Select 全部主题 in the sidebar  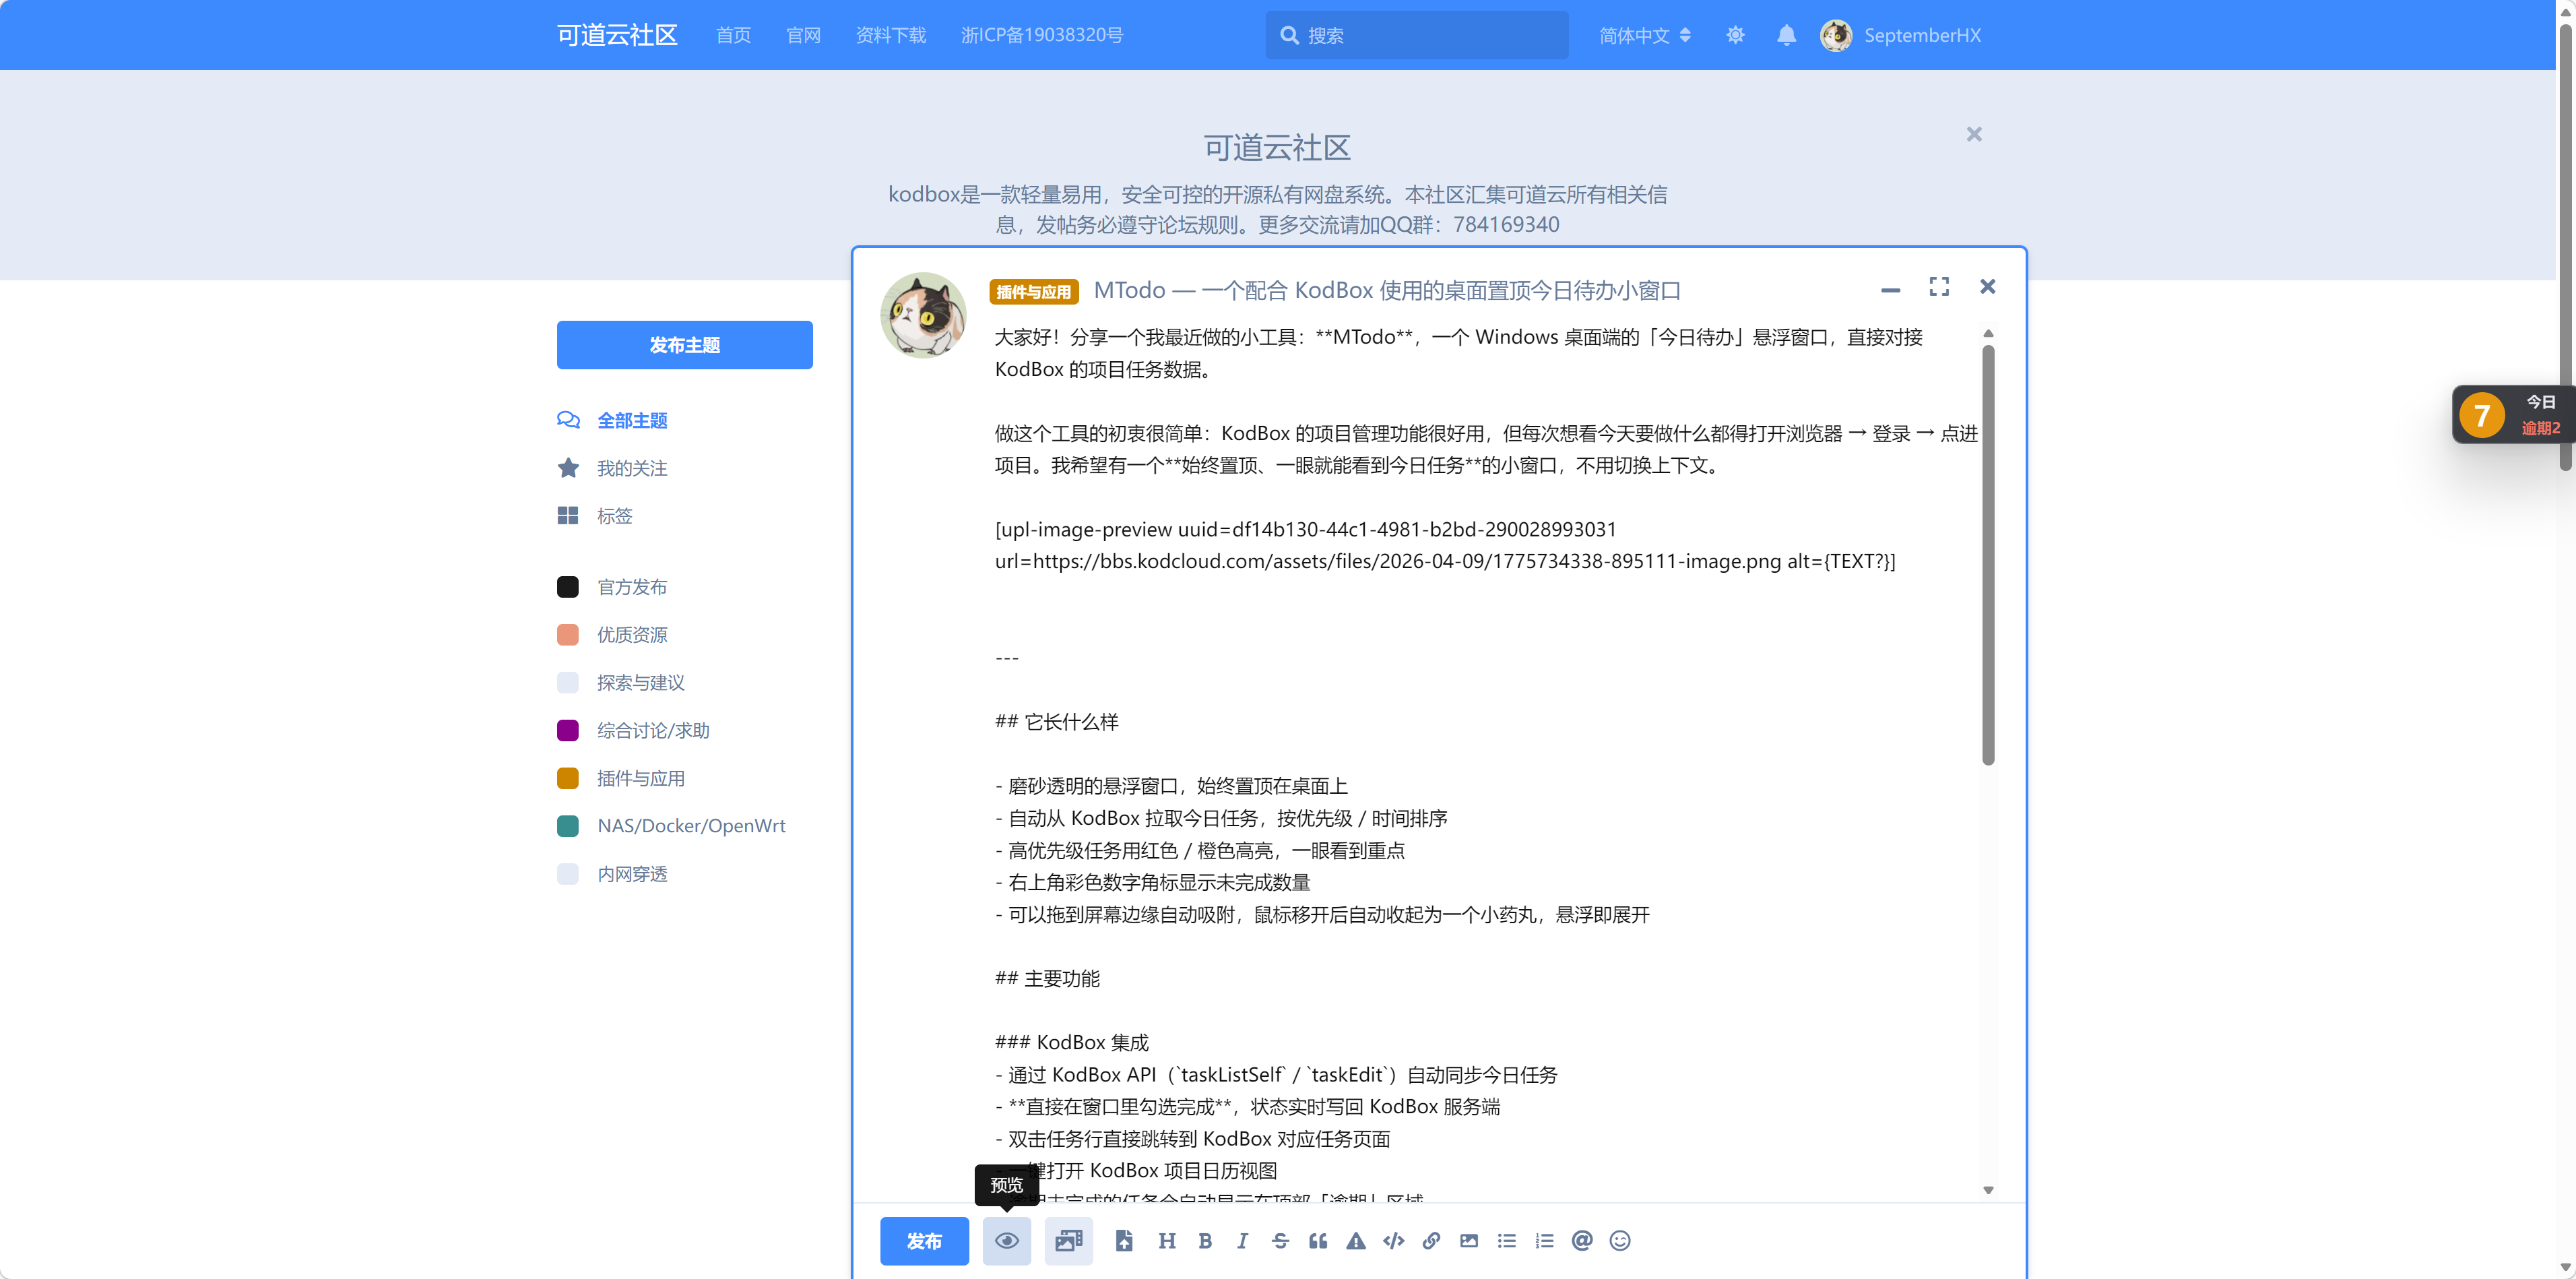632,420
